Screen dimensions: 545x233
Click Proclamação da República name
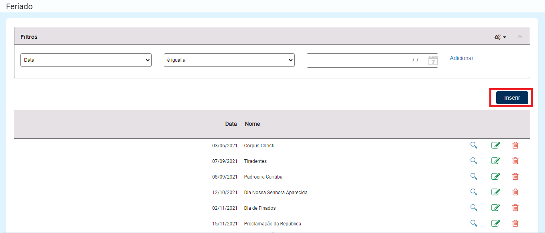(273, 224)
